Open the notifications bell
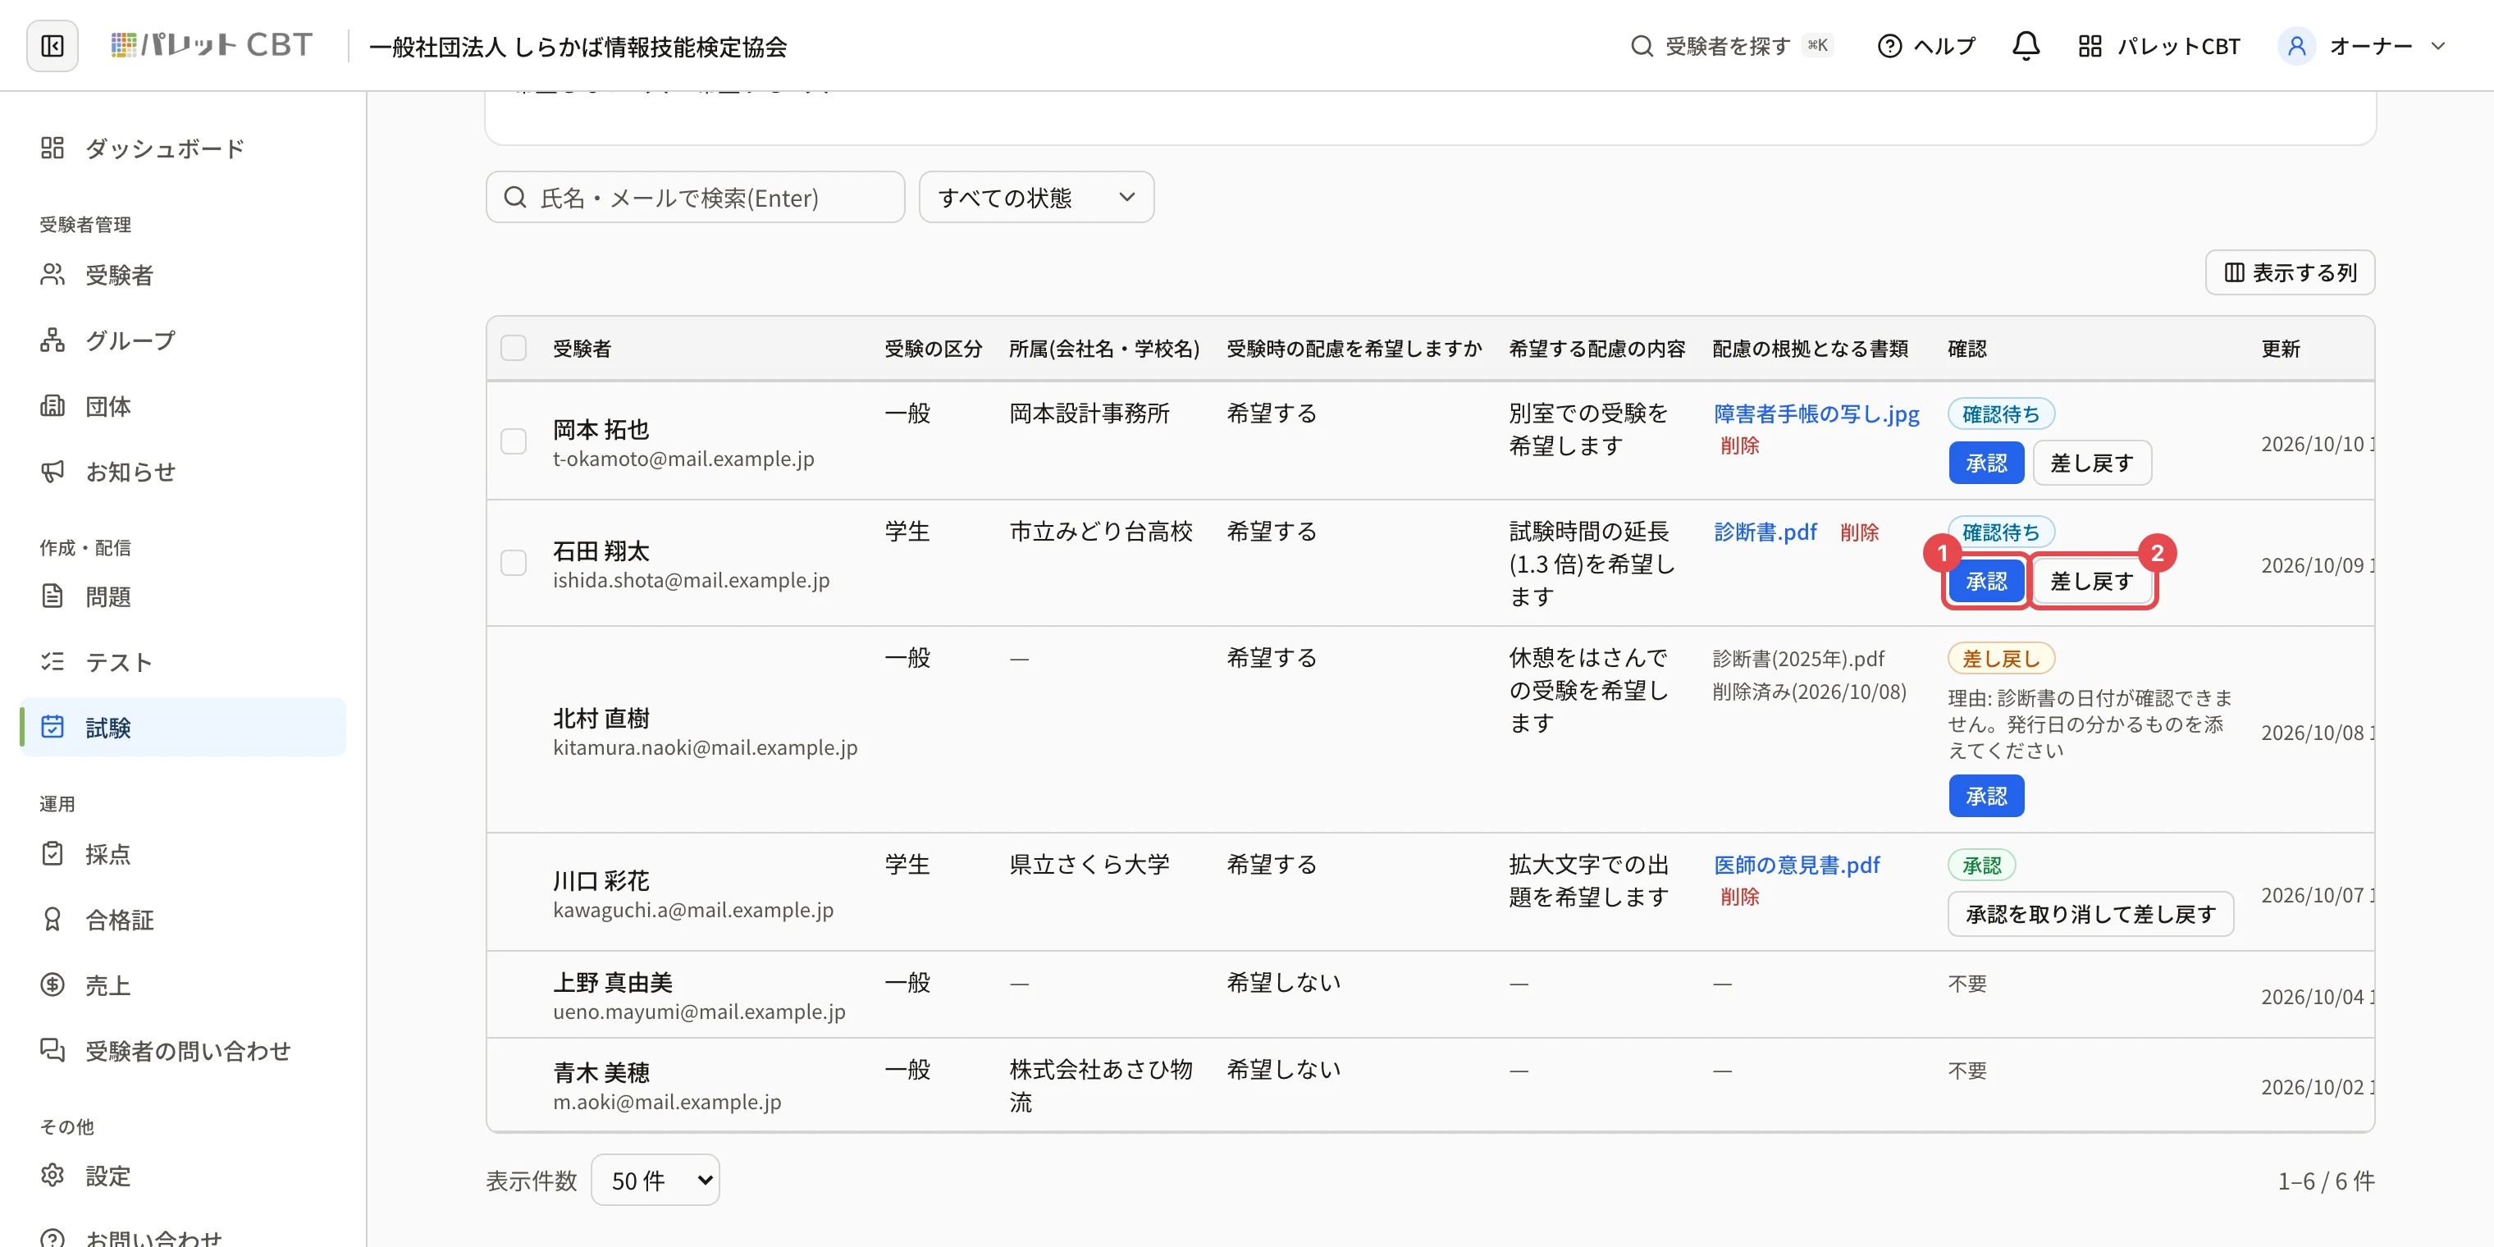Screen dimensions: 2494x1247 pyautogui.click(x=2026, y=45)
